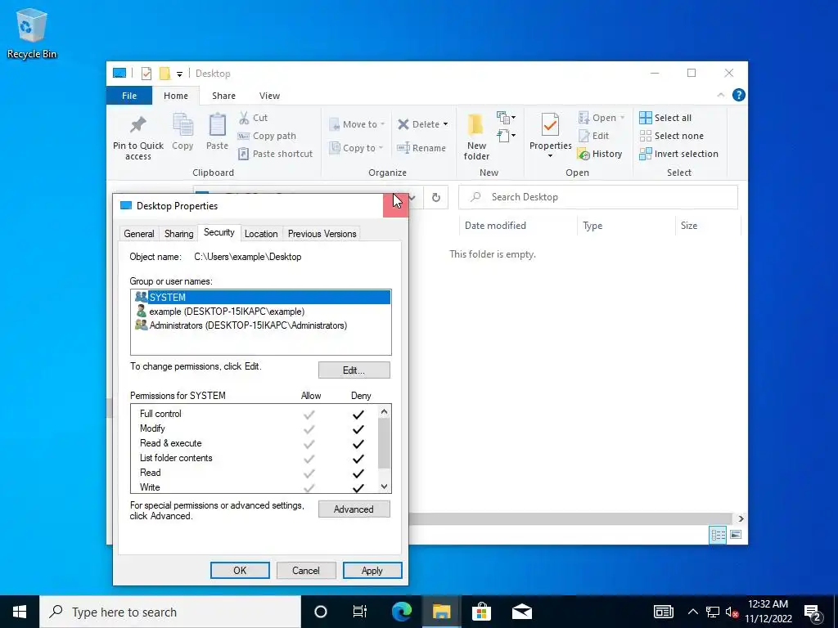Open the Recycle Bin desktop icon

coord(31,33)
